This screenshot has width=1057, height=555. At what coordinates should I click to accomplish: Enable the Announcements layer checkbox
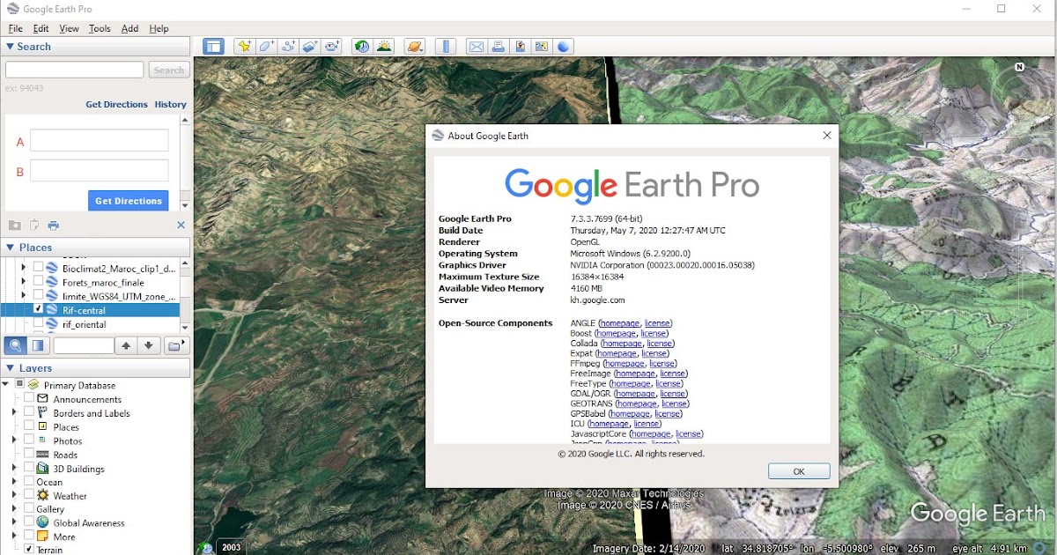(29, 399)
